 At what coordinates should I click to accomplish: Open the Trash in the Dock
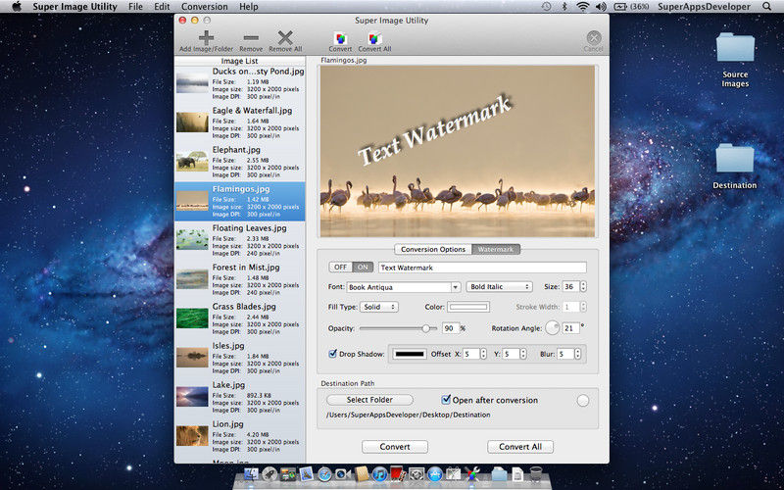point(536,473)
